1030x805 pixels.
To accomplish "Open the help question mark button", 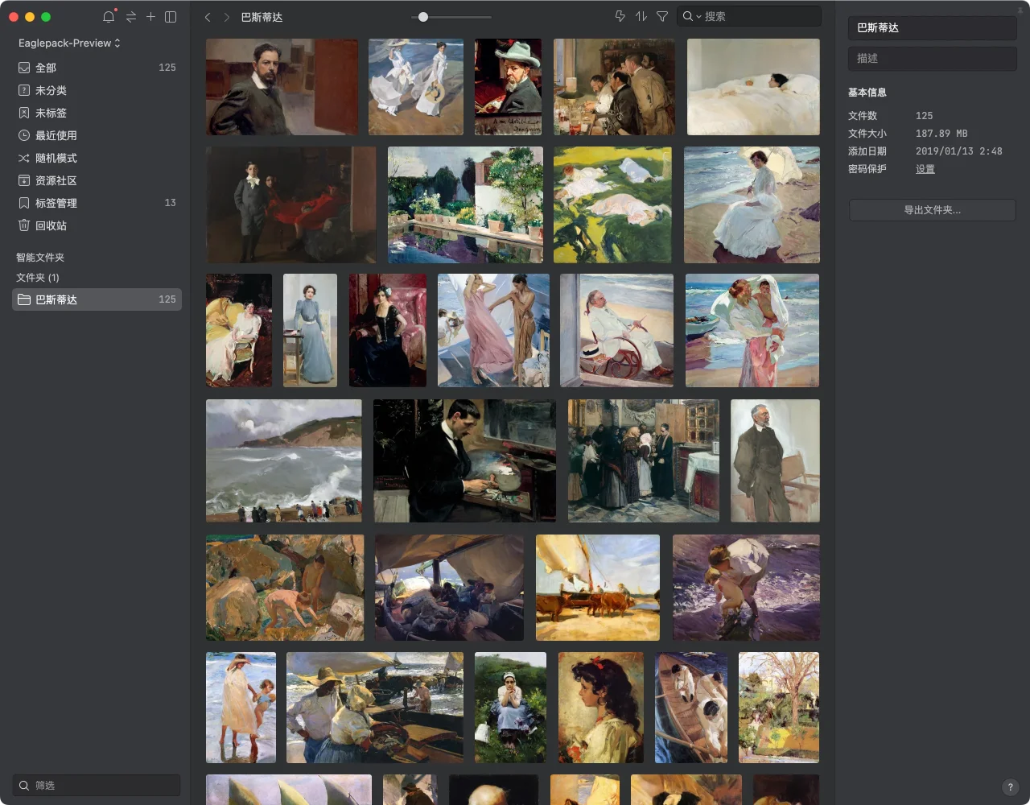I will point(1011,787).
